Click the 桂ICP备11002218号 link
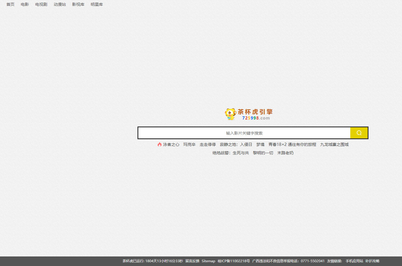Viewport: 402px width, 266px height. point(234,261)
